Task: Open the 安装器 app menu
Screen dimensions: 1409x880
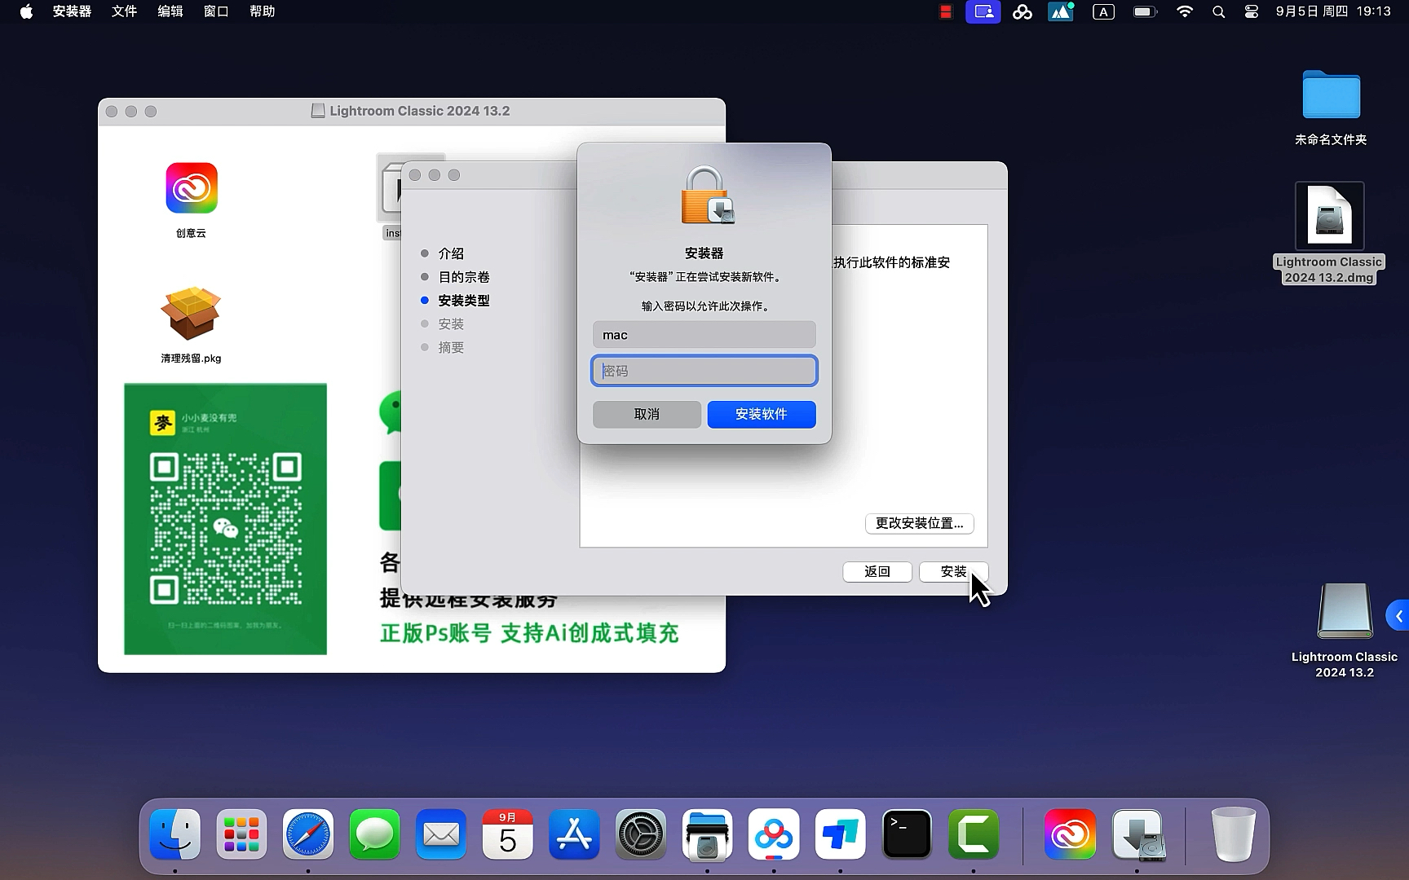Action: click(72, 11)
